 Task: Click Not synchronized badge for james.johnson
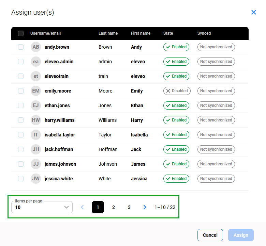click(216, 164)
